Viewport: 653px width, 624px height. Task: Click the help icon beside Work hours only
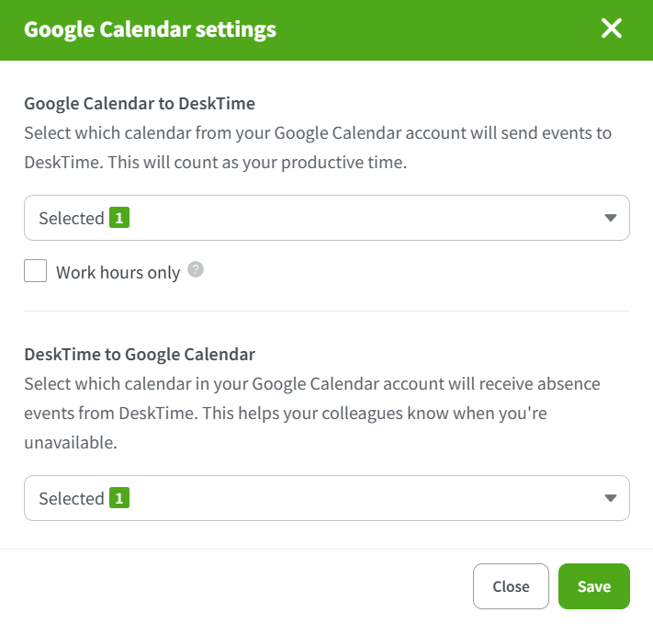click(195, 270)
